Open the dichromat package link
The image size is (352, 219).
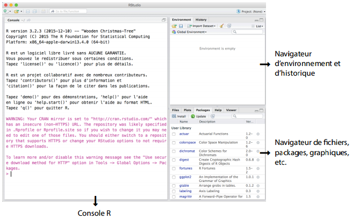[x=187, y=151]
